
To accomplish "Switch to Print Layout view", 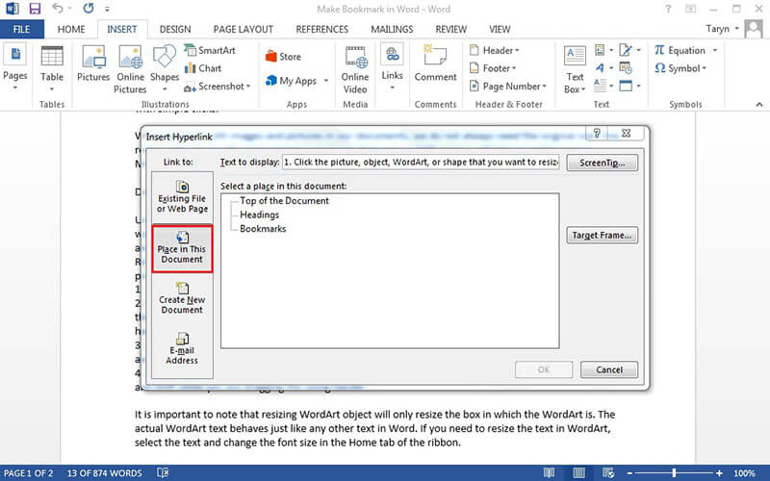I will point(579,473).
